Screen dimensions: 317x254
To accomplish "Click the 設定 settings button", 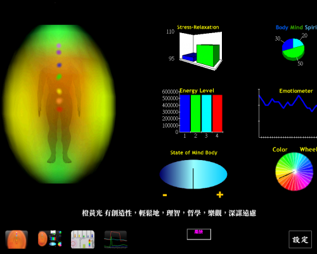I will (300, 239).
